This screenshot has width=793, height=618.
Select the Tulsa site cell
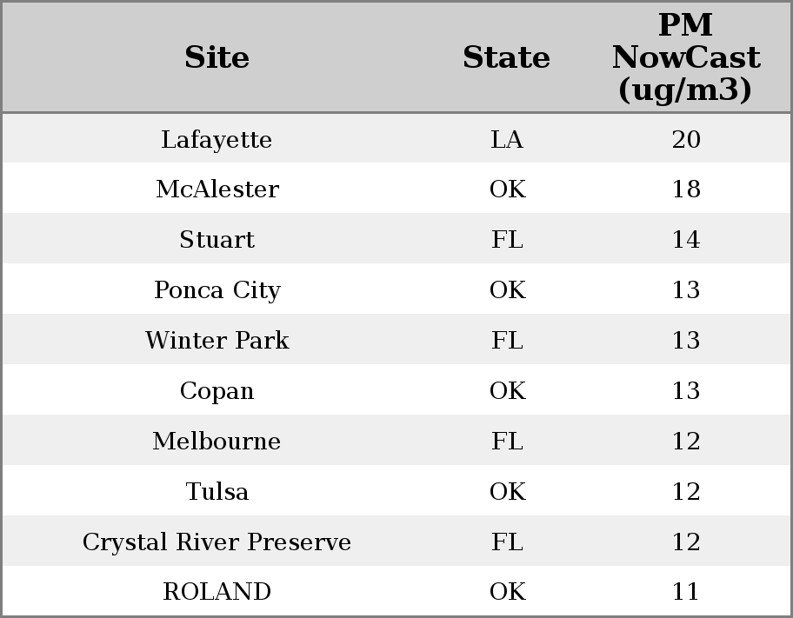pyautogui.click(x=217, y=492)
